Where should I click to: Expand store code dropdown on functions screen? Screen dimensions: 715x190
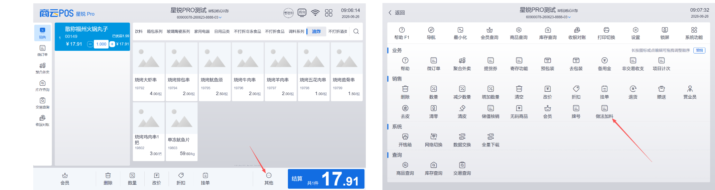coord(569,17)
